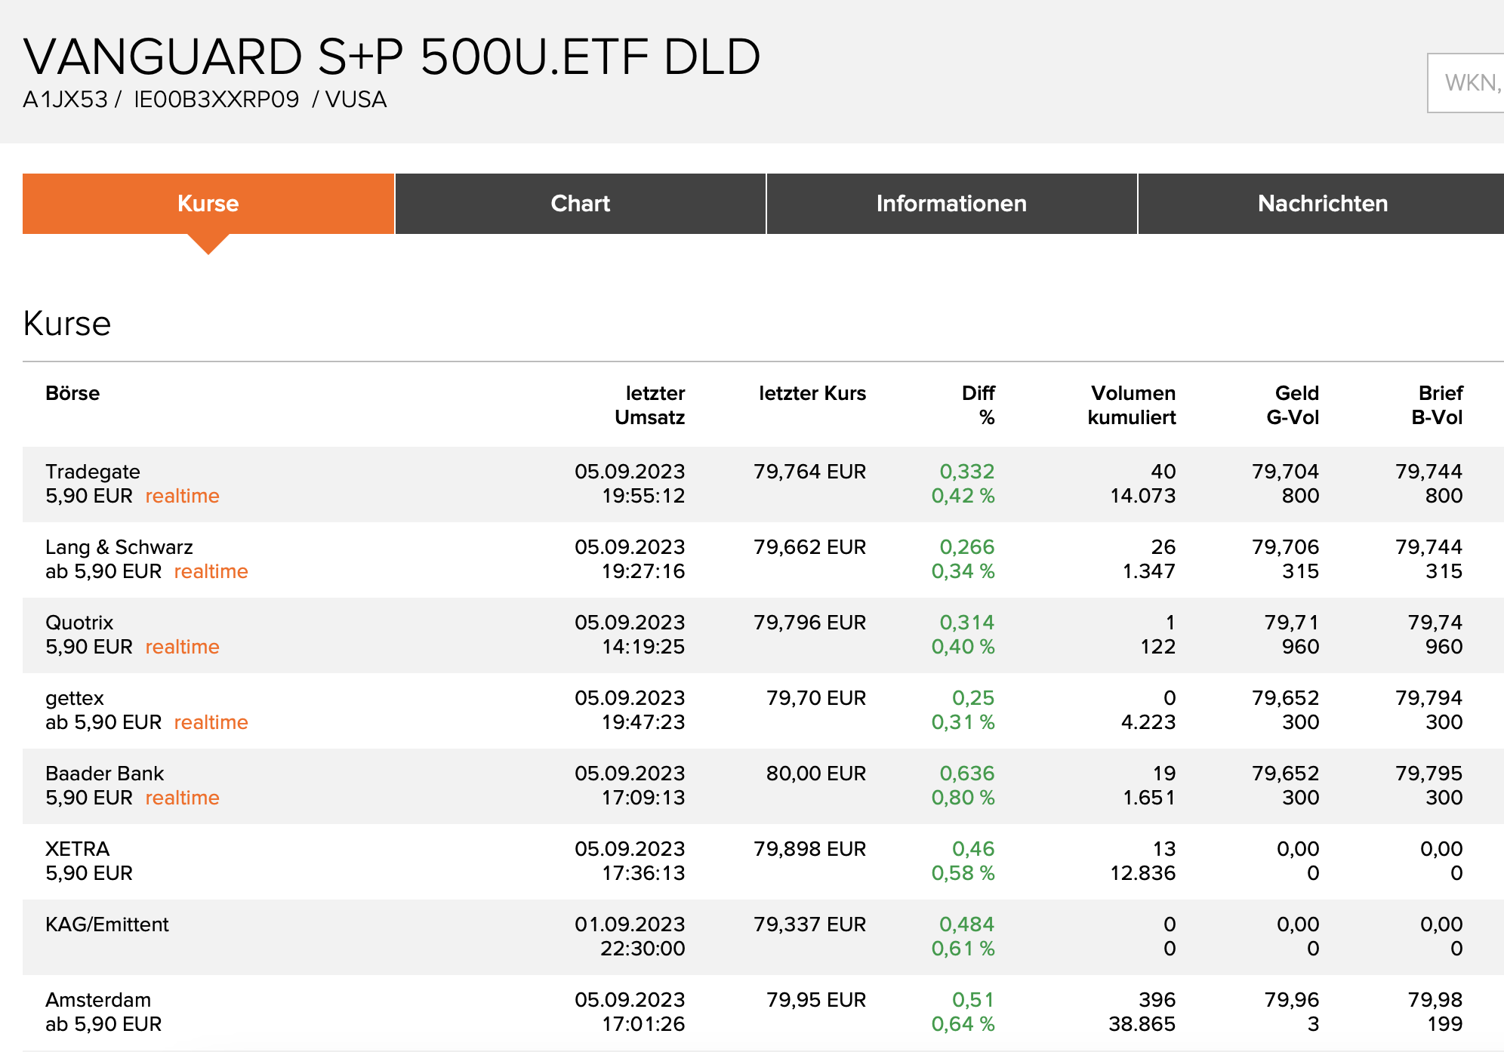This screenshot has height=1052, width=1504.
Task: Click the realtime label in gettex row
Action: pos(211,722)
